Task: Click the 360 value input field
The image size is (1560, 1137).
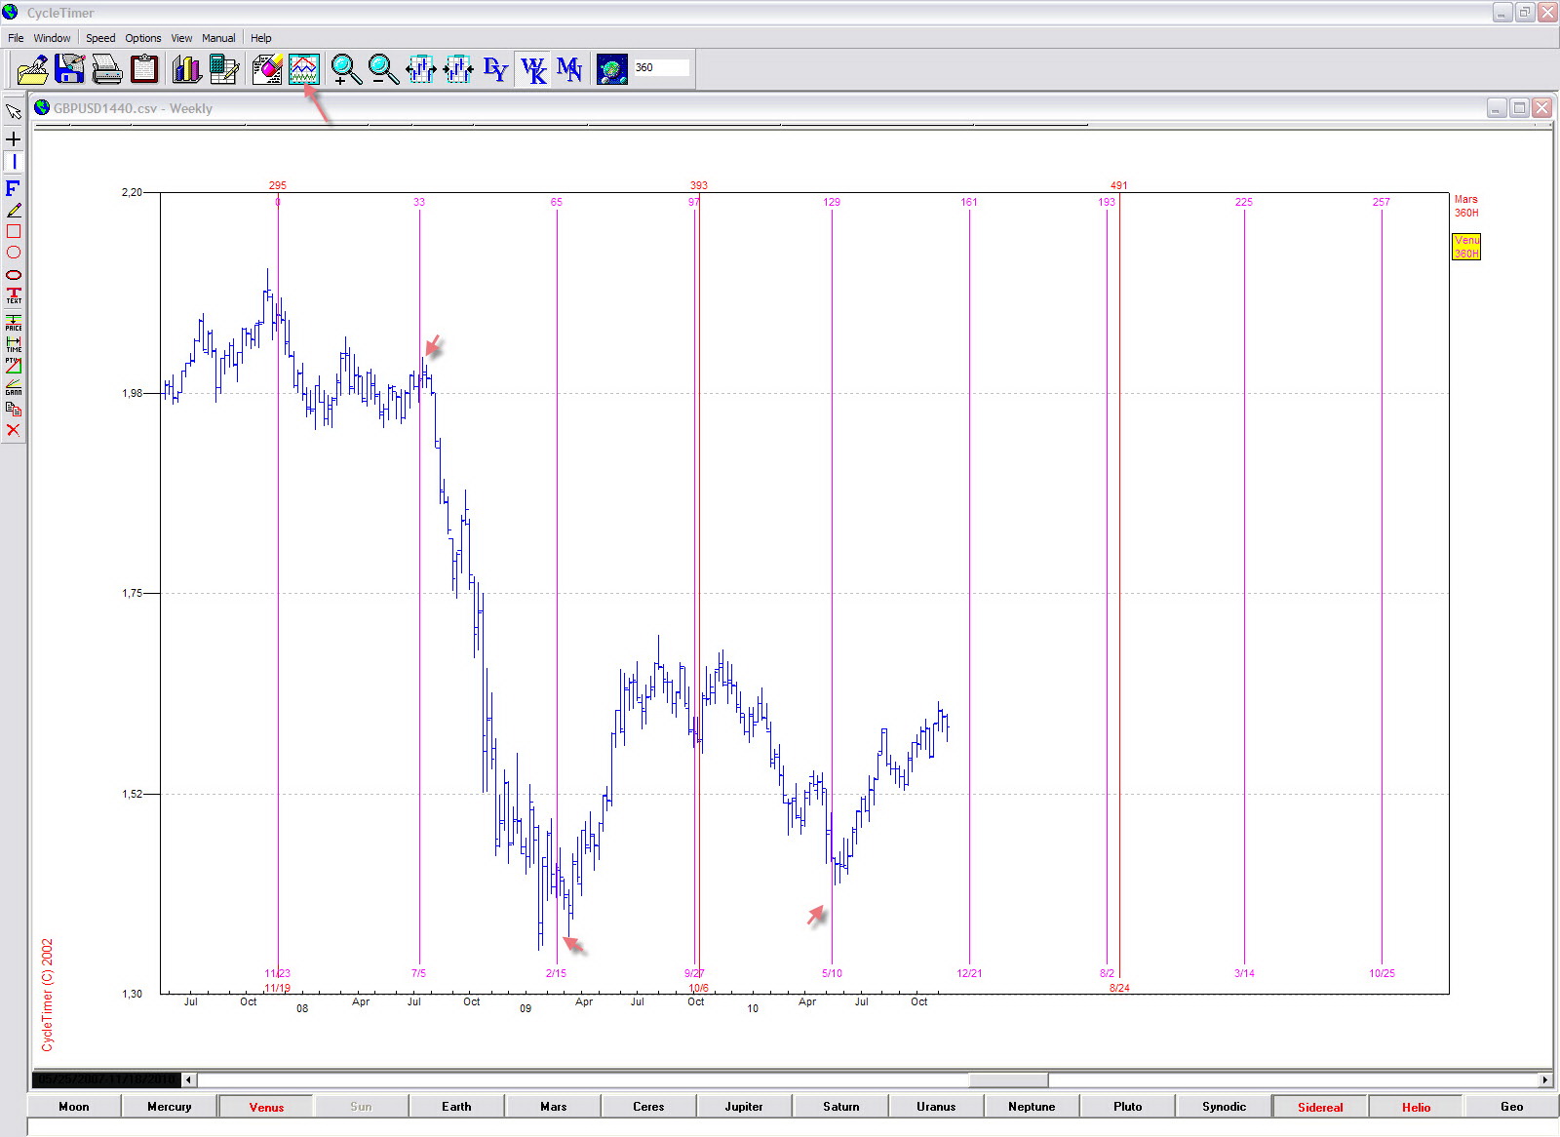Action: [x=661, y=67]
